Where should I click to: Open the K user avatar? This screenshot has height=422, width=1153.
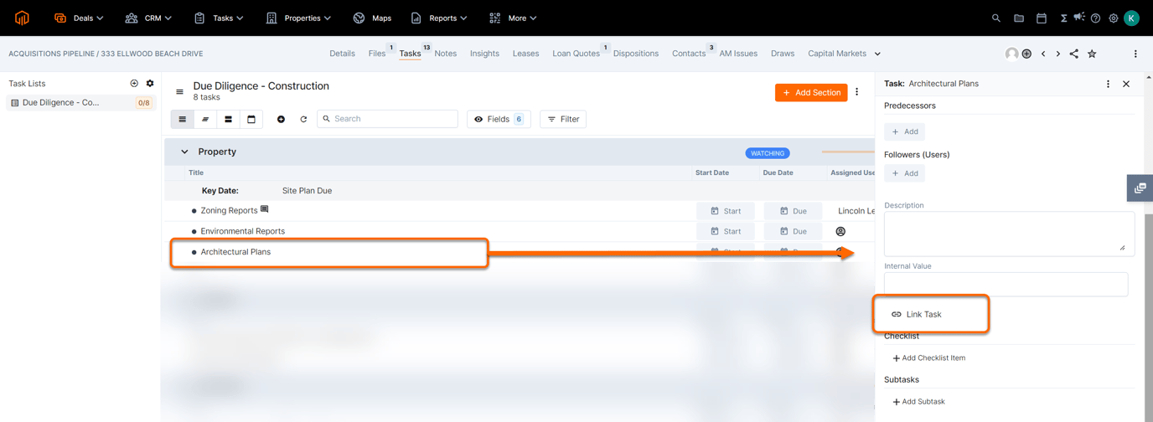[x=1132, y=18]
